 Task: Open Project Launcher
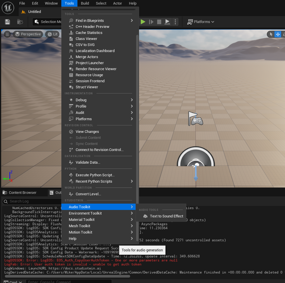tap(99, 63)
